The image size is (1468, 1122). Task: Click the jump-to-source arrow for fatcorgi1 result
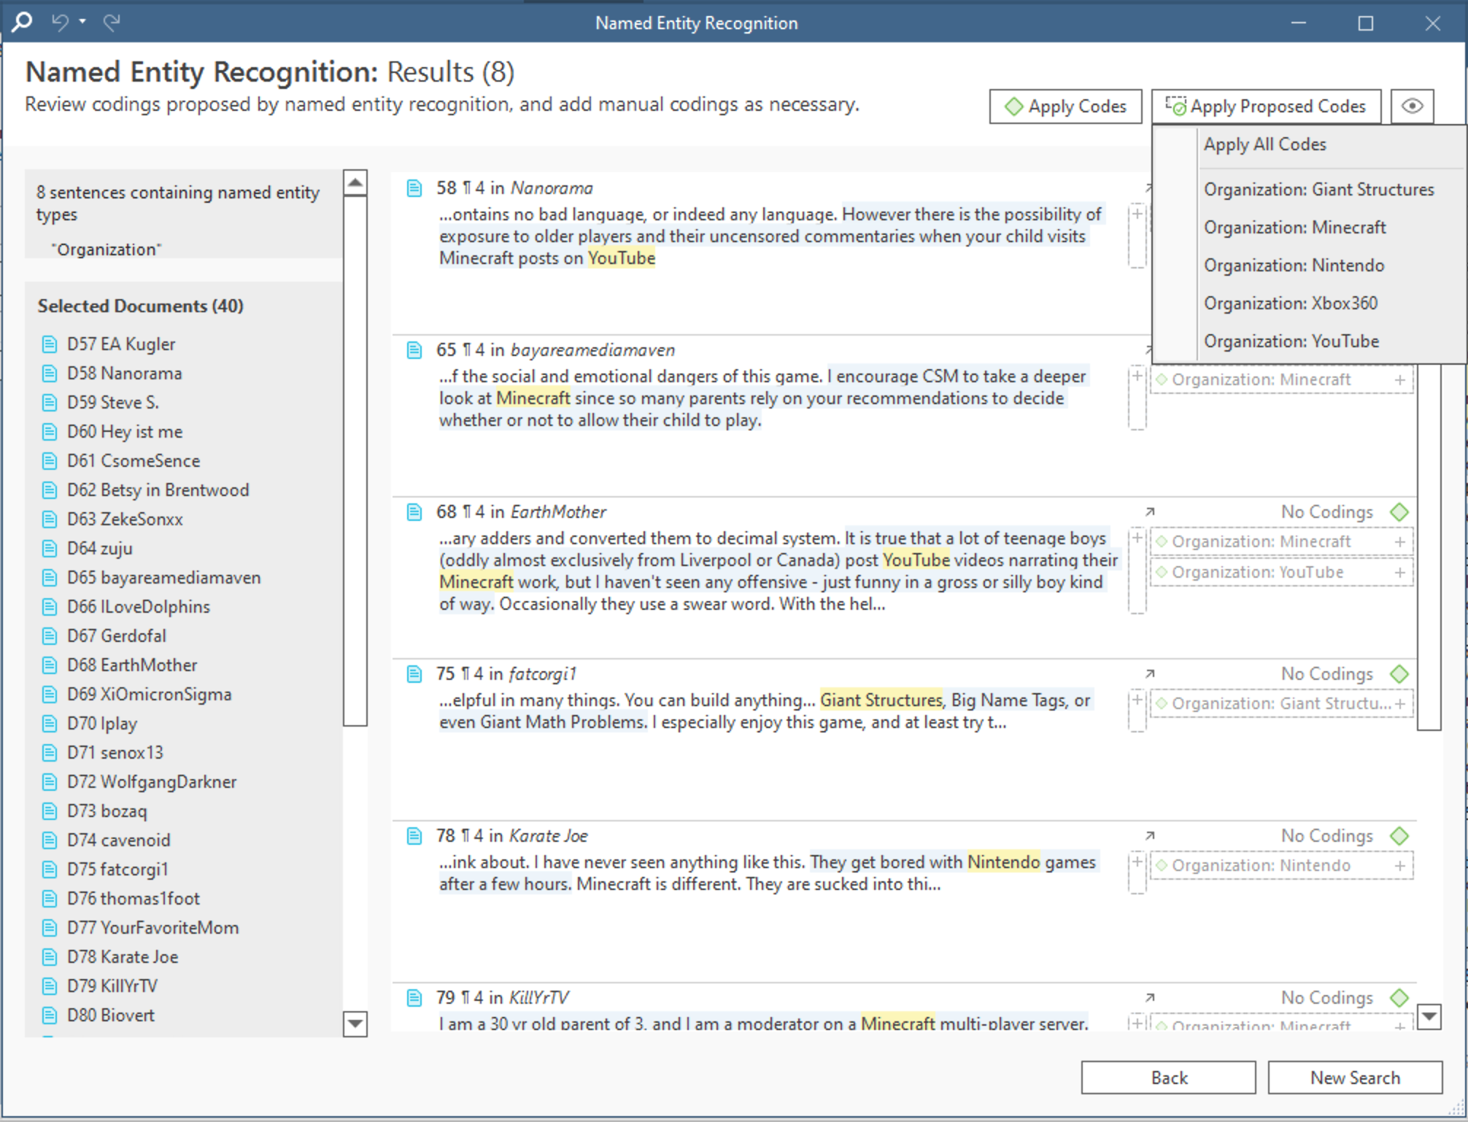tap(1150, 674)
